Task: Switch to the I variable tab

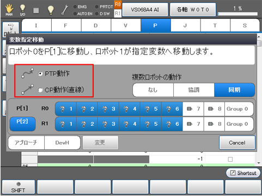Action: tap(36, 26)
